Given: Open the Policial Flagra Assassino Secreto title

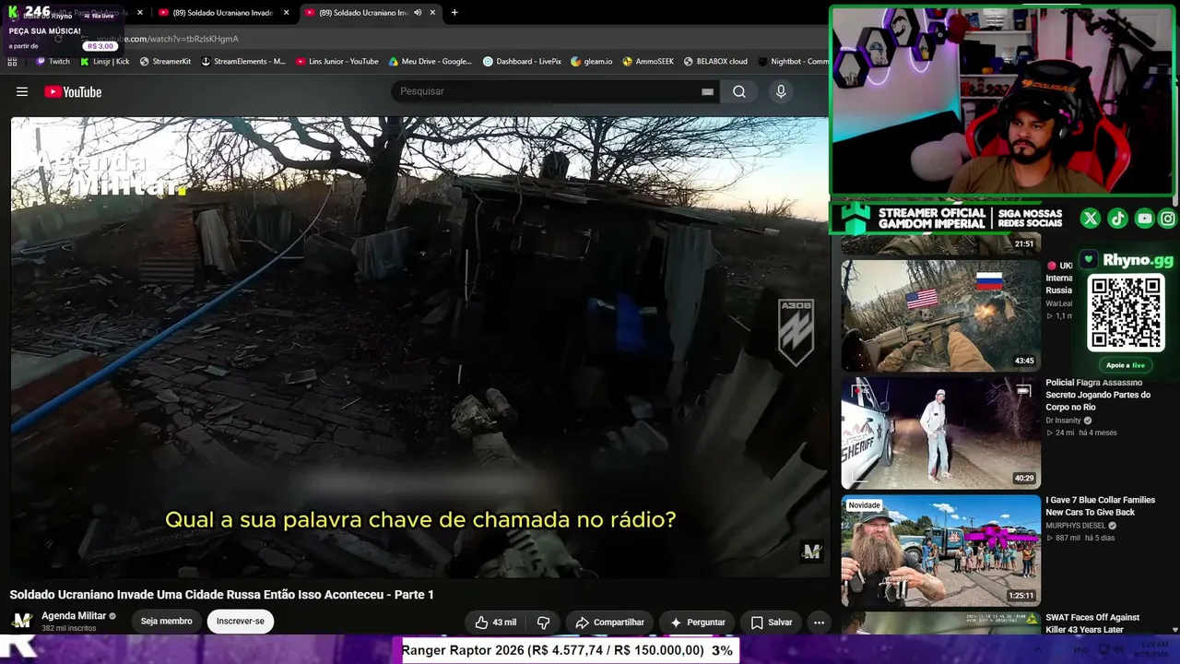Looking at the screenshot, I should tap(1098, 395).
